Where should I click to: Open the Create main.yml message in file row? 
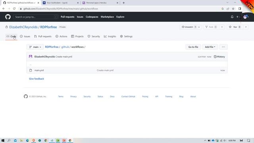tap(105, 70)
